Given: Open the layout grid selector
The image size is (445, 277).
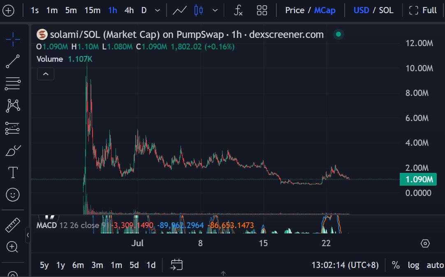Looking at the screenshot, I should tap(262, 11).
